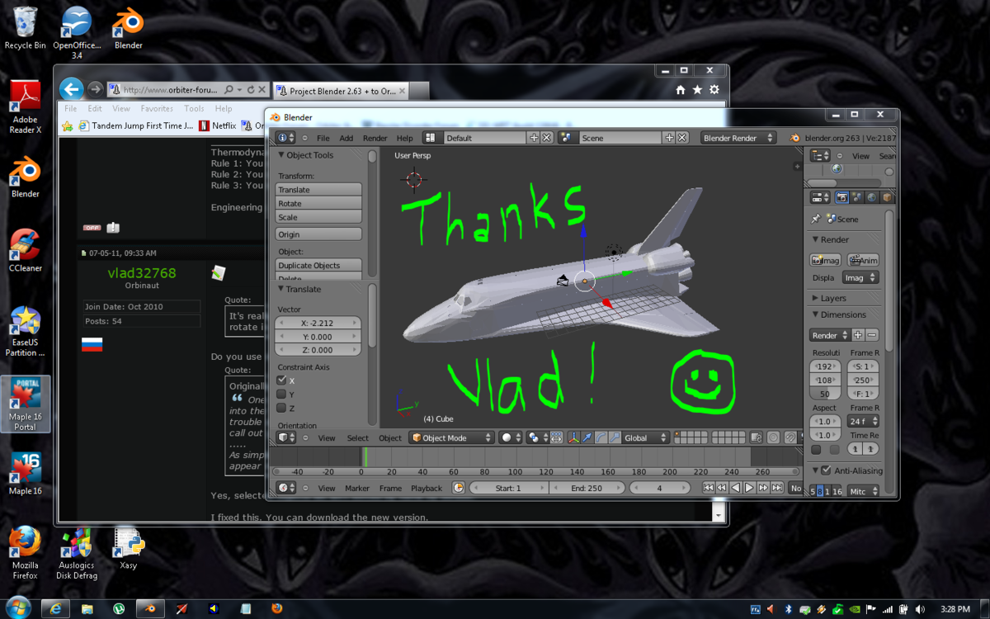Click Duplicate Objects button
This screenshot has width=990, height=619.
(318, 265)
